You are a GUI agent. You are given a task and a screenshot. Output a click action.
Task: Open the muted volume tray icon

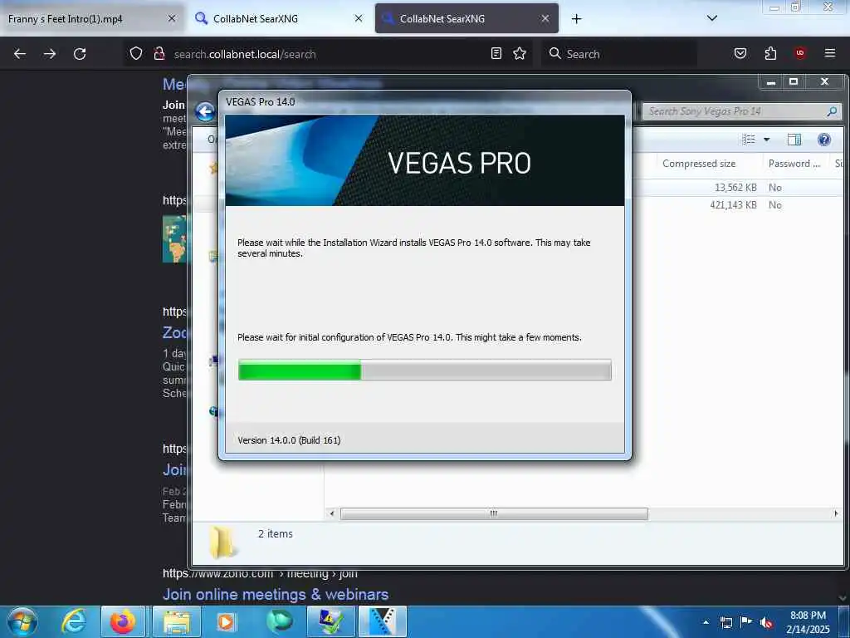click(x=766, y=623)
